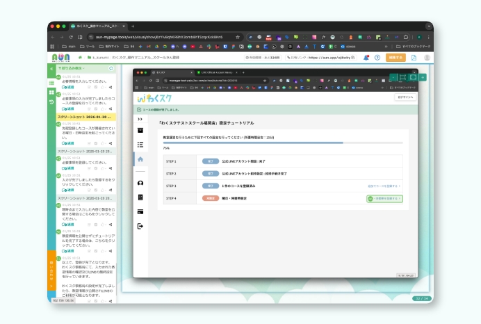Open the notification bell in AUN header

[366, 58]
